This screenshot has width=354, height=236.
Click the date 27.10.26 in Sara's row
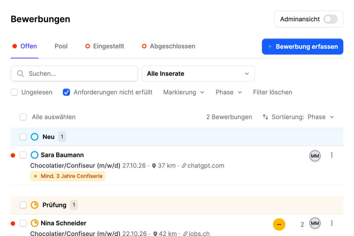pos(134,166)
